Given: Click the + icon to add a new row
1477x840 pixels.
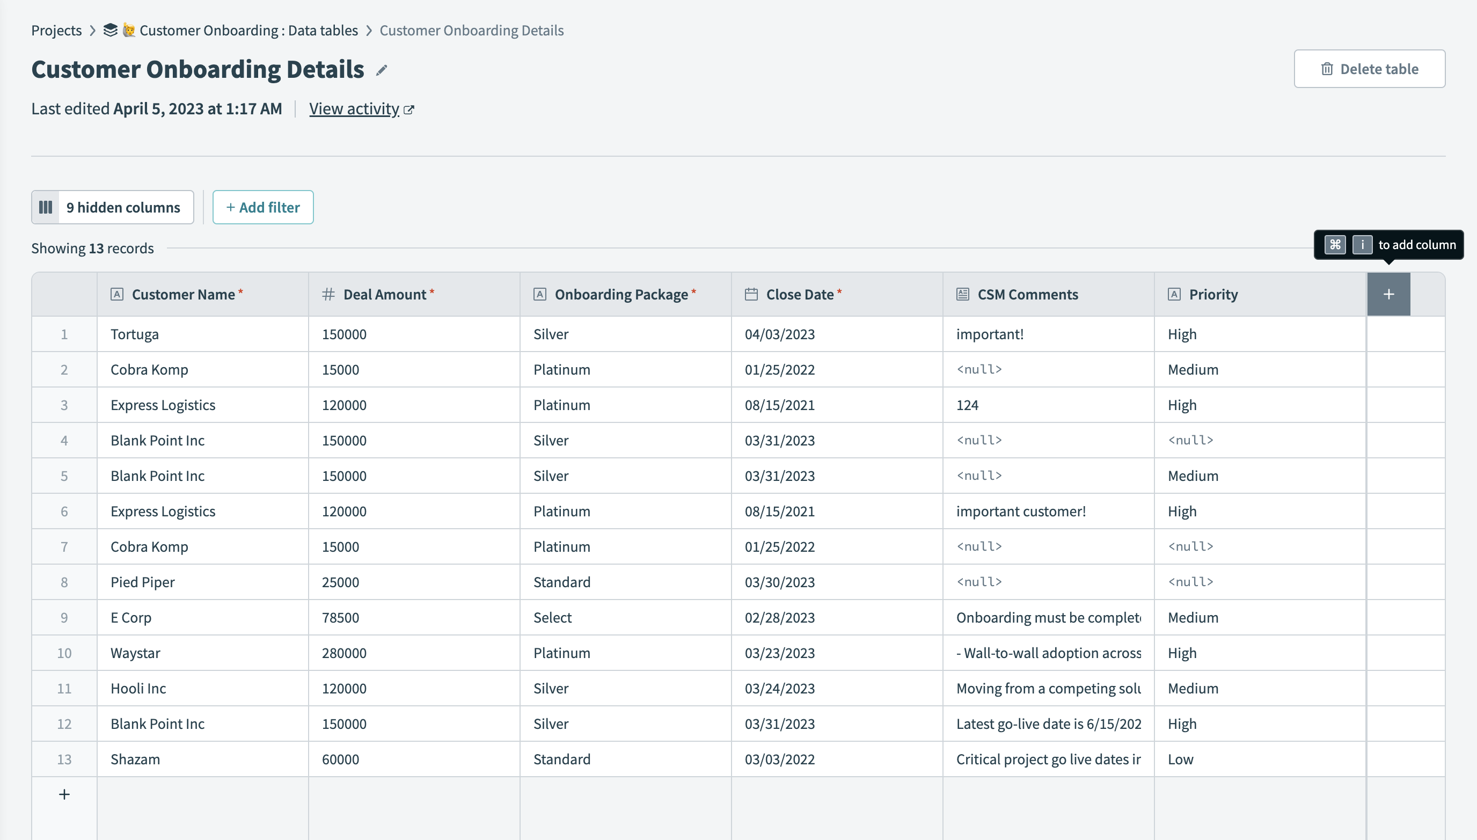Looking at the screenshot, I should (64, 794).
